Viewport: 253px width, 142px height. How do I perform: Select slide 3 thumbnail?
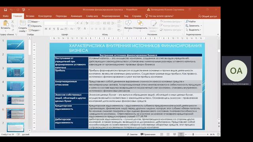pyautogui.click(x=15, y=72)
